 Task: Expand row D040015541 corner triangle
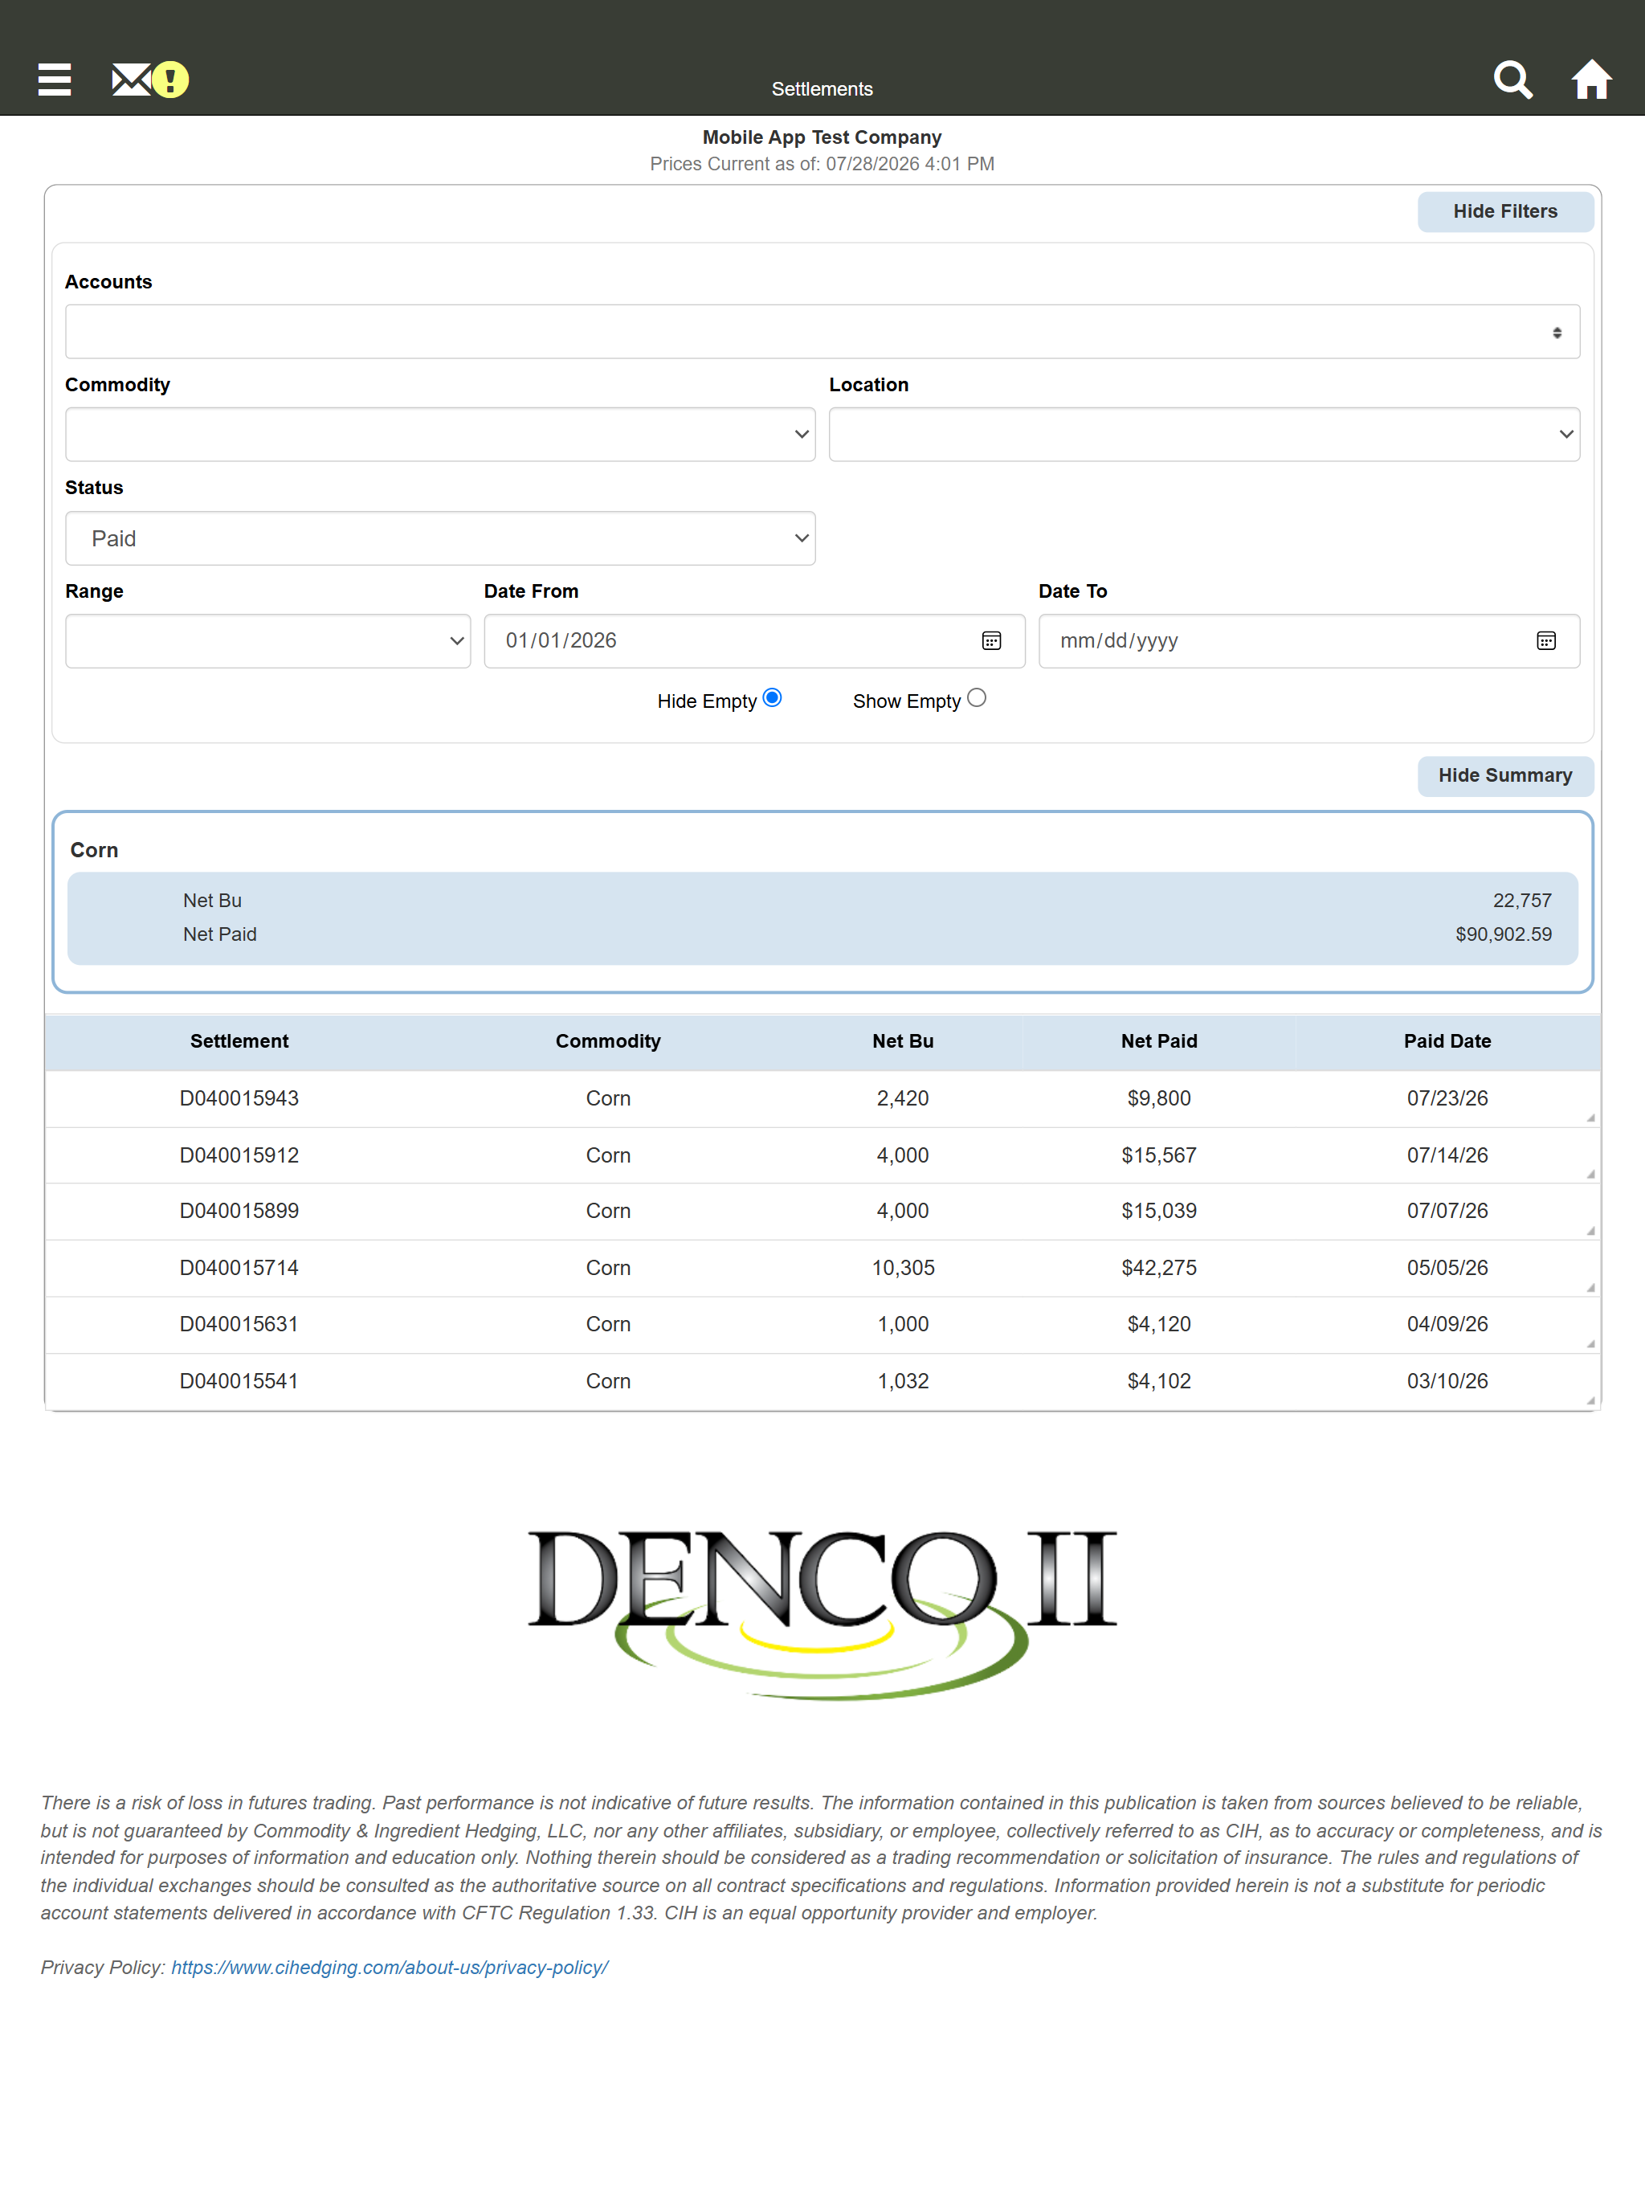click(1590, 1400)
